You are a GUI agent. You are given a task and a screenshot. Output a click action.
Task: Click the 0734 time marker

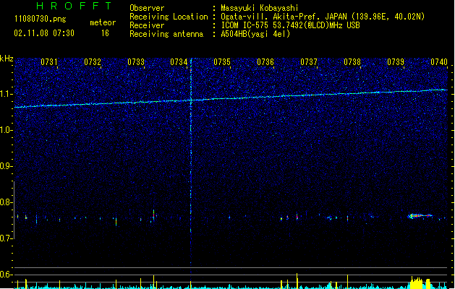179,62
